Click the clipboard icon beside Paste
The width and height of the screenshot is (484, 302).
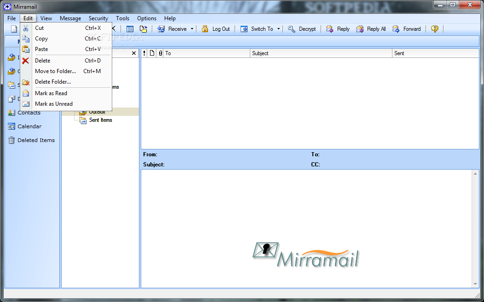[x=26, y=49]
